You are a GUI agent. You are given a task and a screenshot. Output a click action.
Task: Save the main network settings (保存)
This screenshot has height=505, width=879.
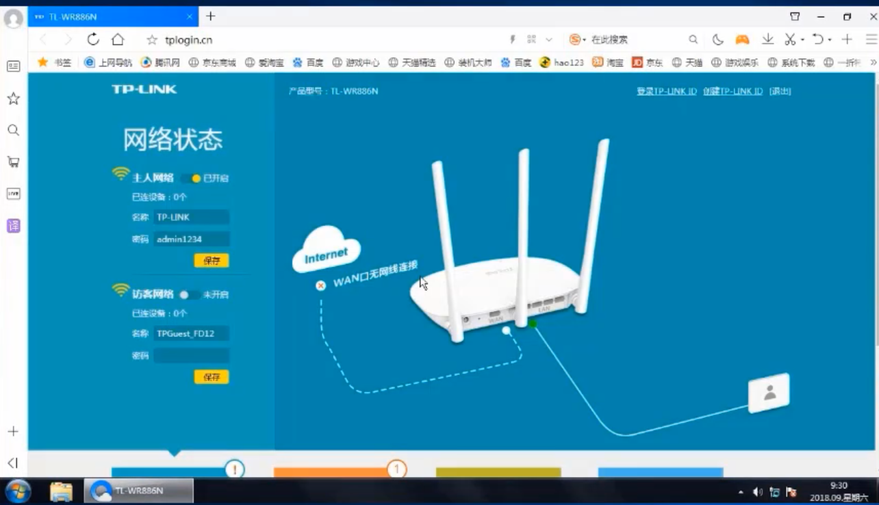pyautogui.click(x=212, y=261)
